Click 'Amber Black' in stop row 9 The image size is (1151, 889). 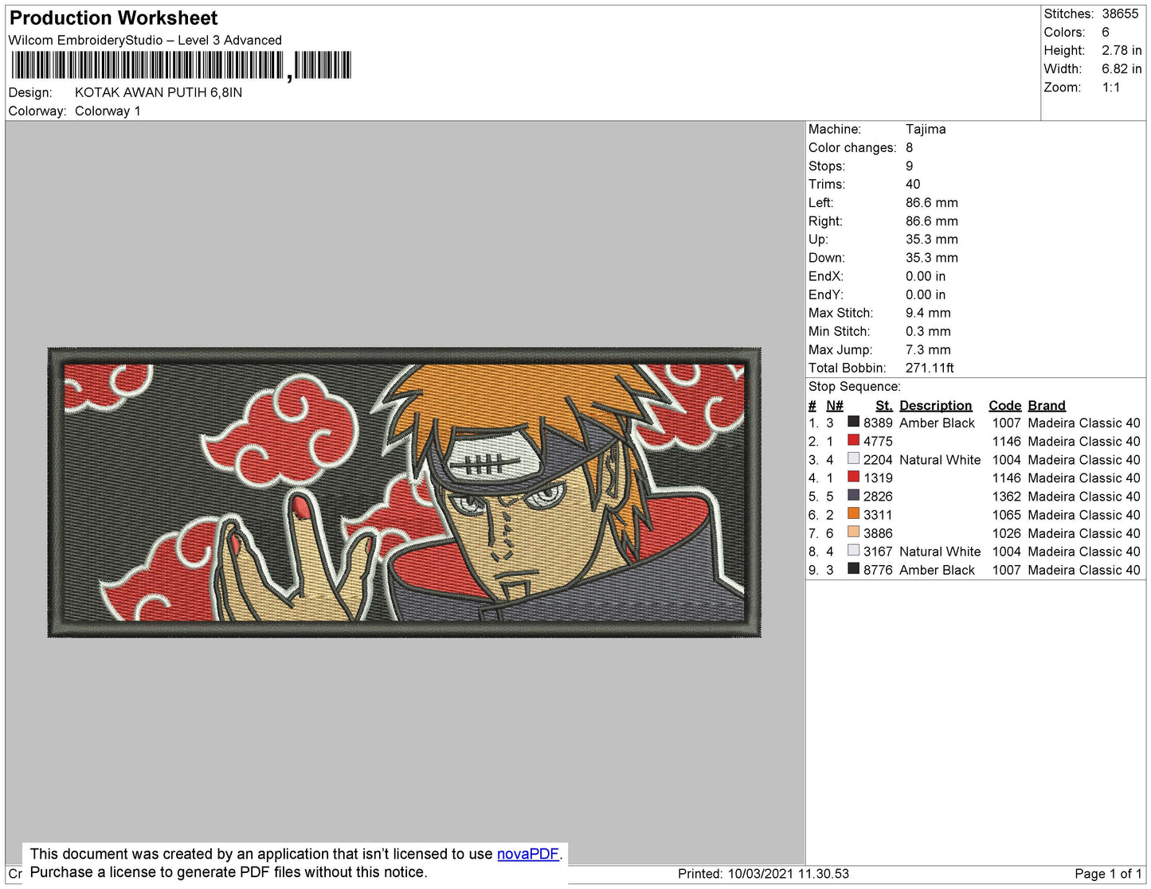[937, 569]
